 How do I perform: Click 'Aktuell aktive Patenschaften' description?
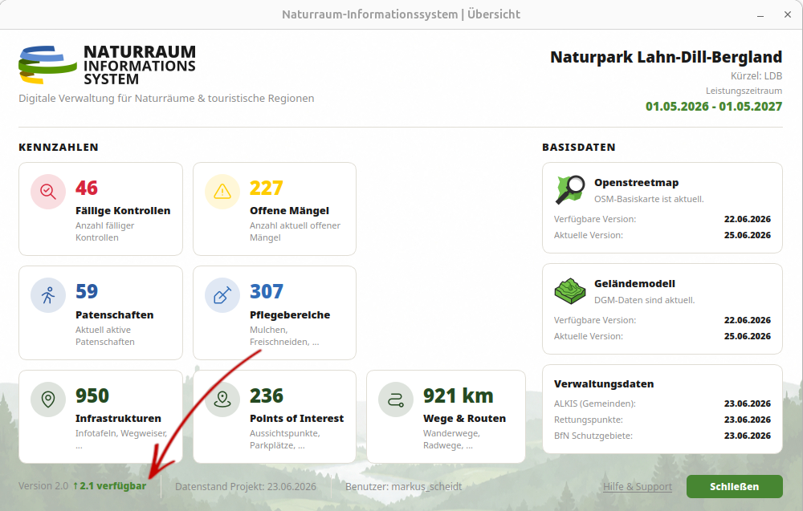click(x=105, y=336)
